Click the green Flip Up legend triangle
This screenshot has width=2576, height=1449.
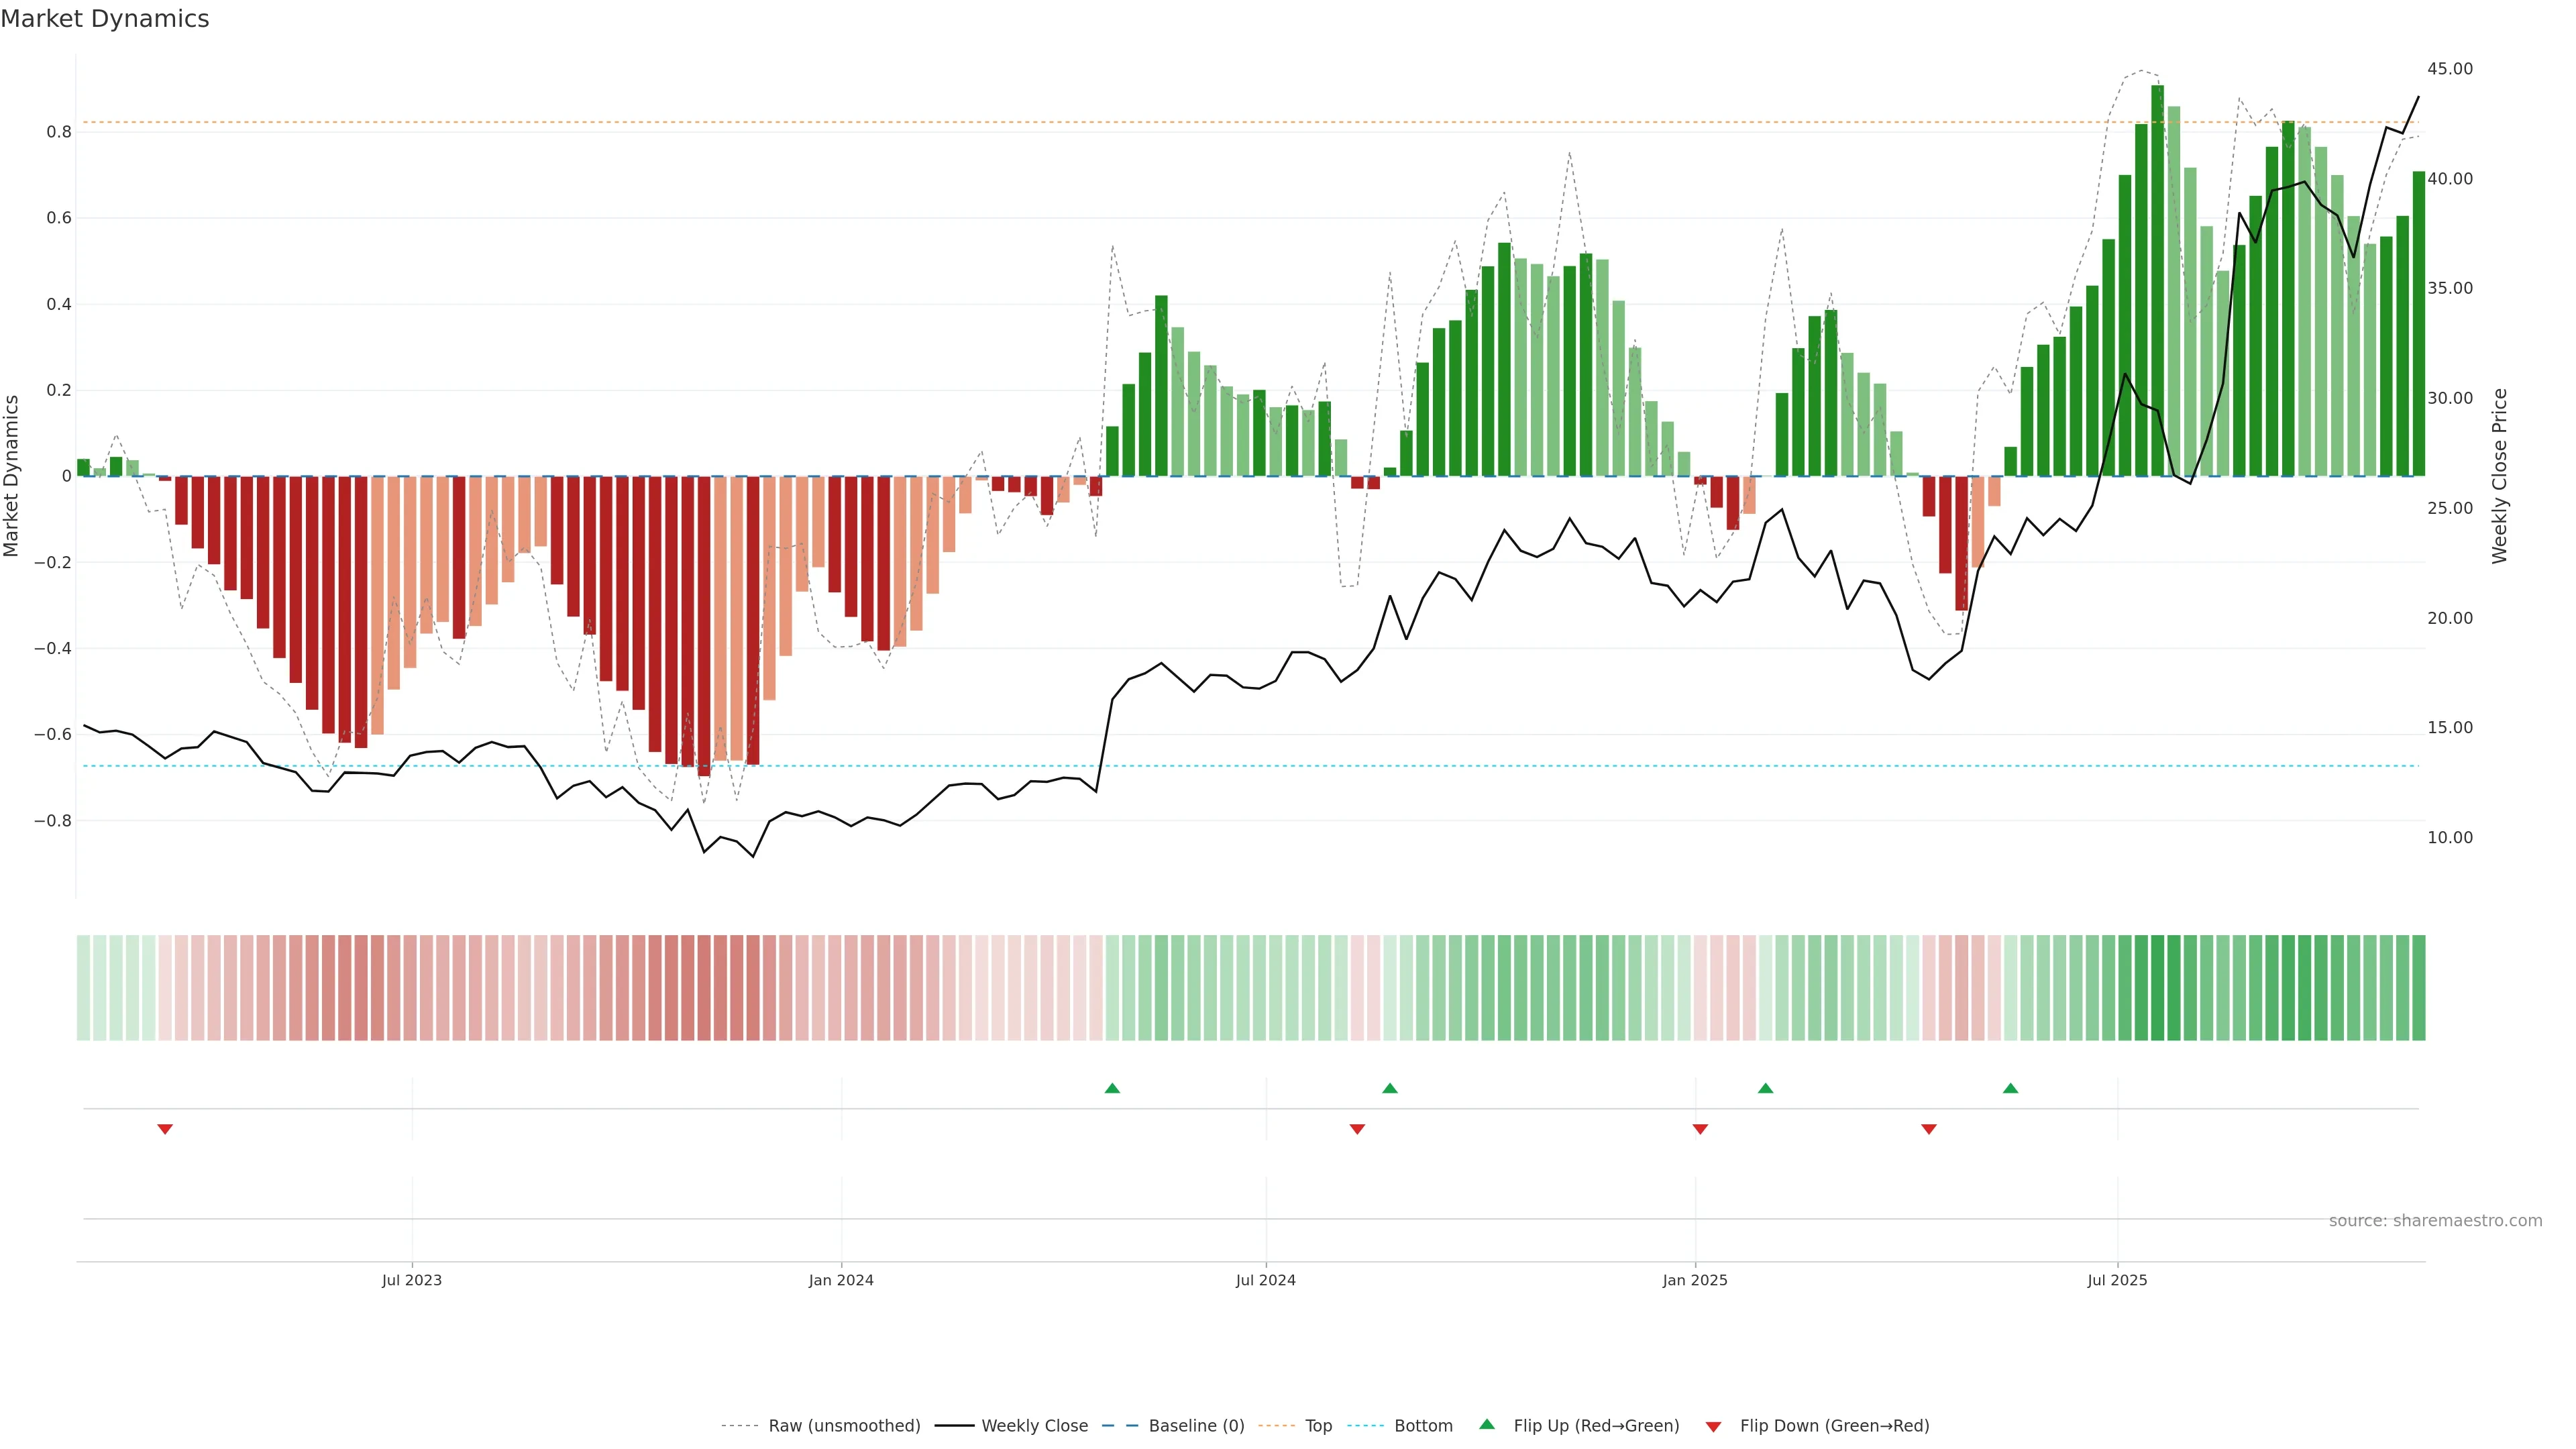1487,1424
